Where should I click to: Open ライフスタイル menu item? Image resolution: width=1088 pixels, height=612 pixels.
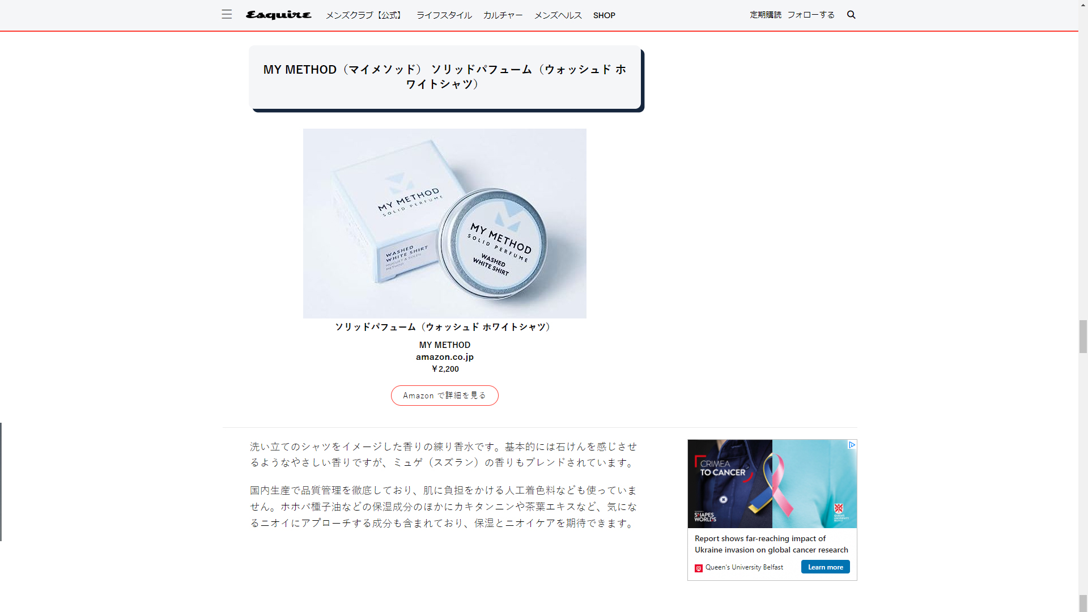[444, 15]
